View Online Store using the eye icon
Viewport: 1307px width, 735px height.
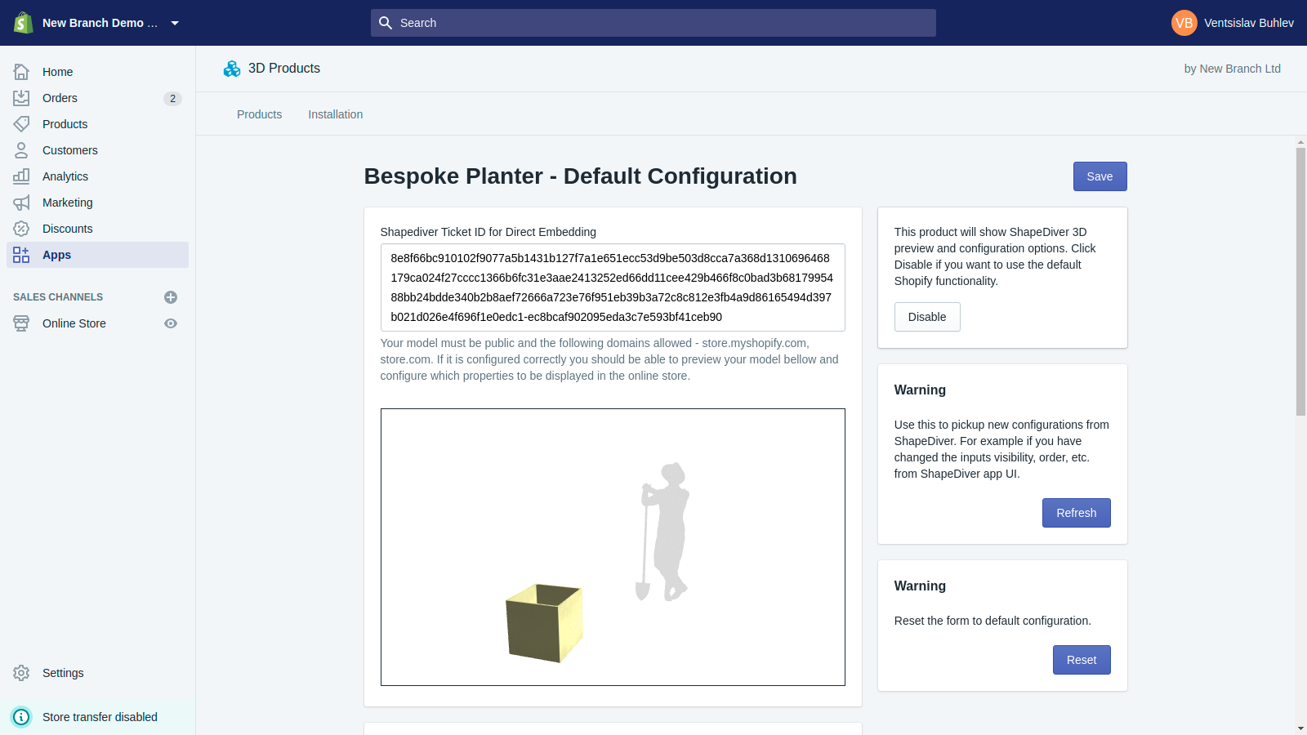171,323
